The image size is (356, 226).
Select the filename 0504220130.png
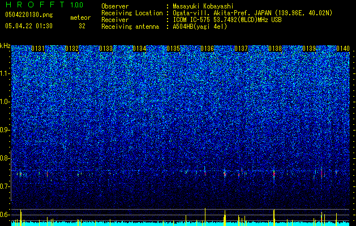(x=29, y=15)
